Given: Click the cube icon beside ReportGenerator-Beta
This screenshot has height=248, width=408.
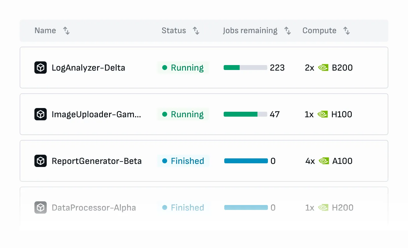Looking at the screenshot, I should point(40,161).
